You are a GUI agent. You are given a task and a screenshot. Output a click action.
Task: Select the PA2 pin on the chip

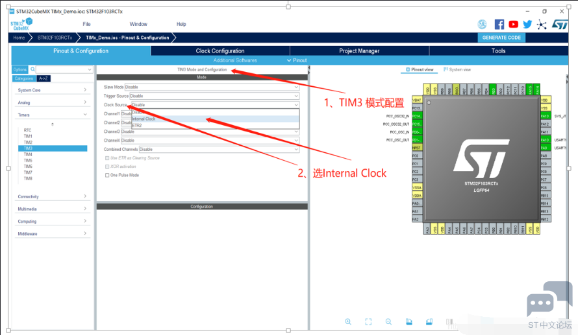coord(417,219)
